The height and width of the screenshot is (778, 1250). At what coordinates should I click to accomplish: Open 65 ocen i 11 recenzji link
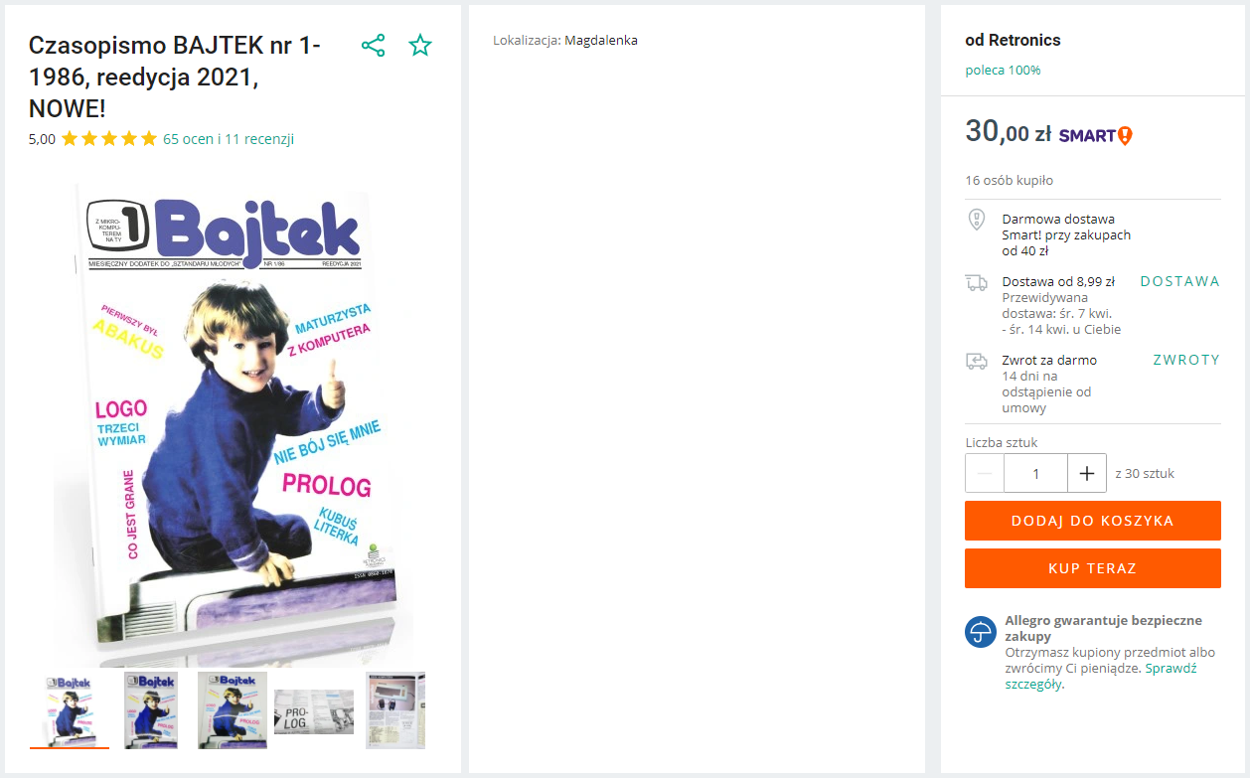point(229,139)
